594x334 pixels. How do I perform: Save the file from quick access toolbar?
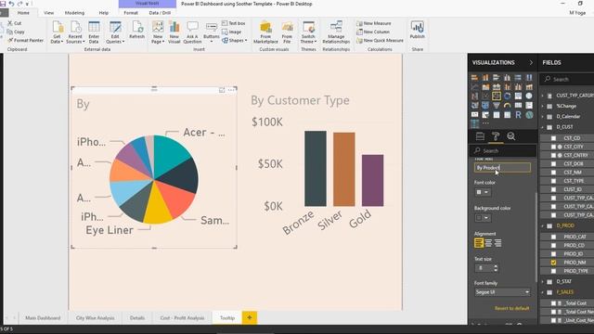[3, 4]
